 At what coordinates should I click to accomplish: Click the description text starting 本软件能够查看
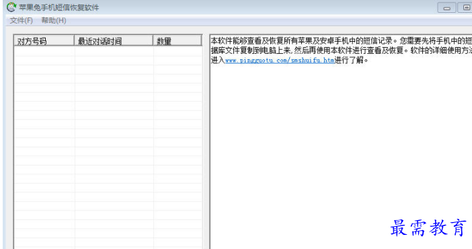pos(342,50)
